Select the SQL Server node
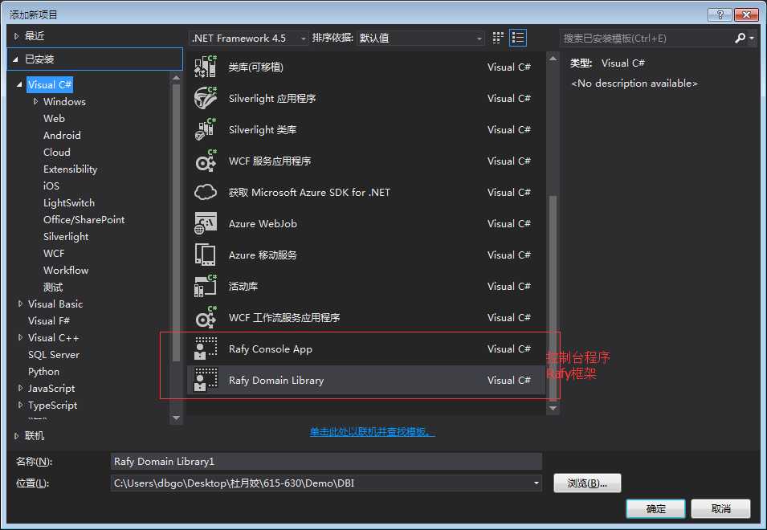 [54, 354]
